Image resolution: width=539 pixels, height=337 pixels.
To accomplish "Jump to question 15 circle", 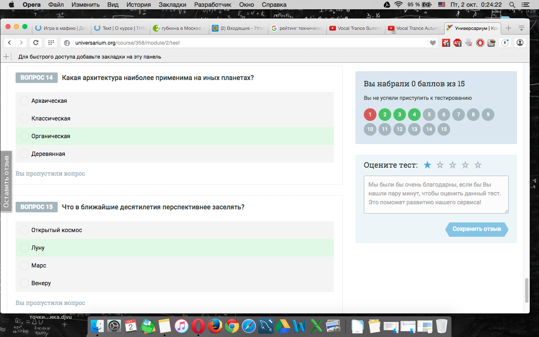I will coord(444,129).
